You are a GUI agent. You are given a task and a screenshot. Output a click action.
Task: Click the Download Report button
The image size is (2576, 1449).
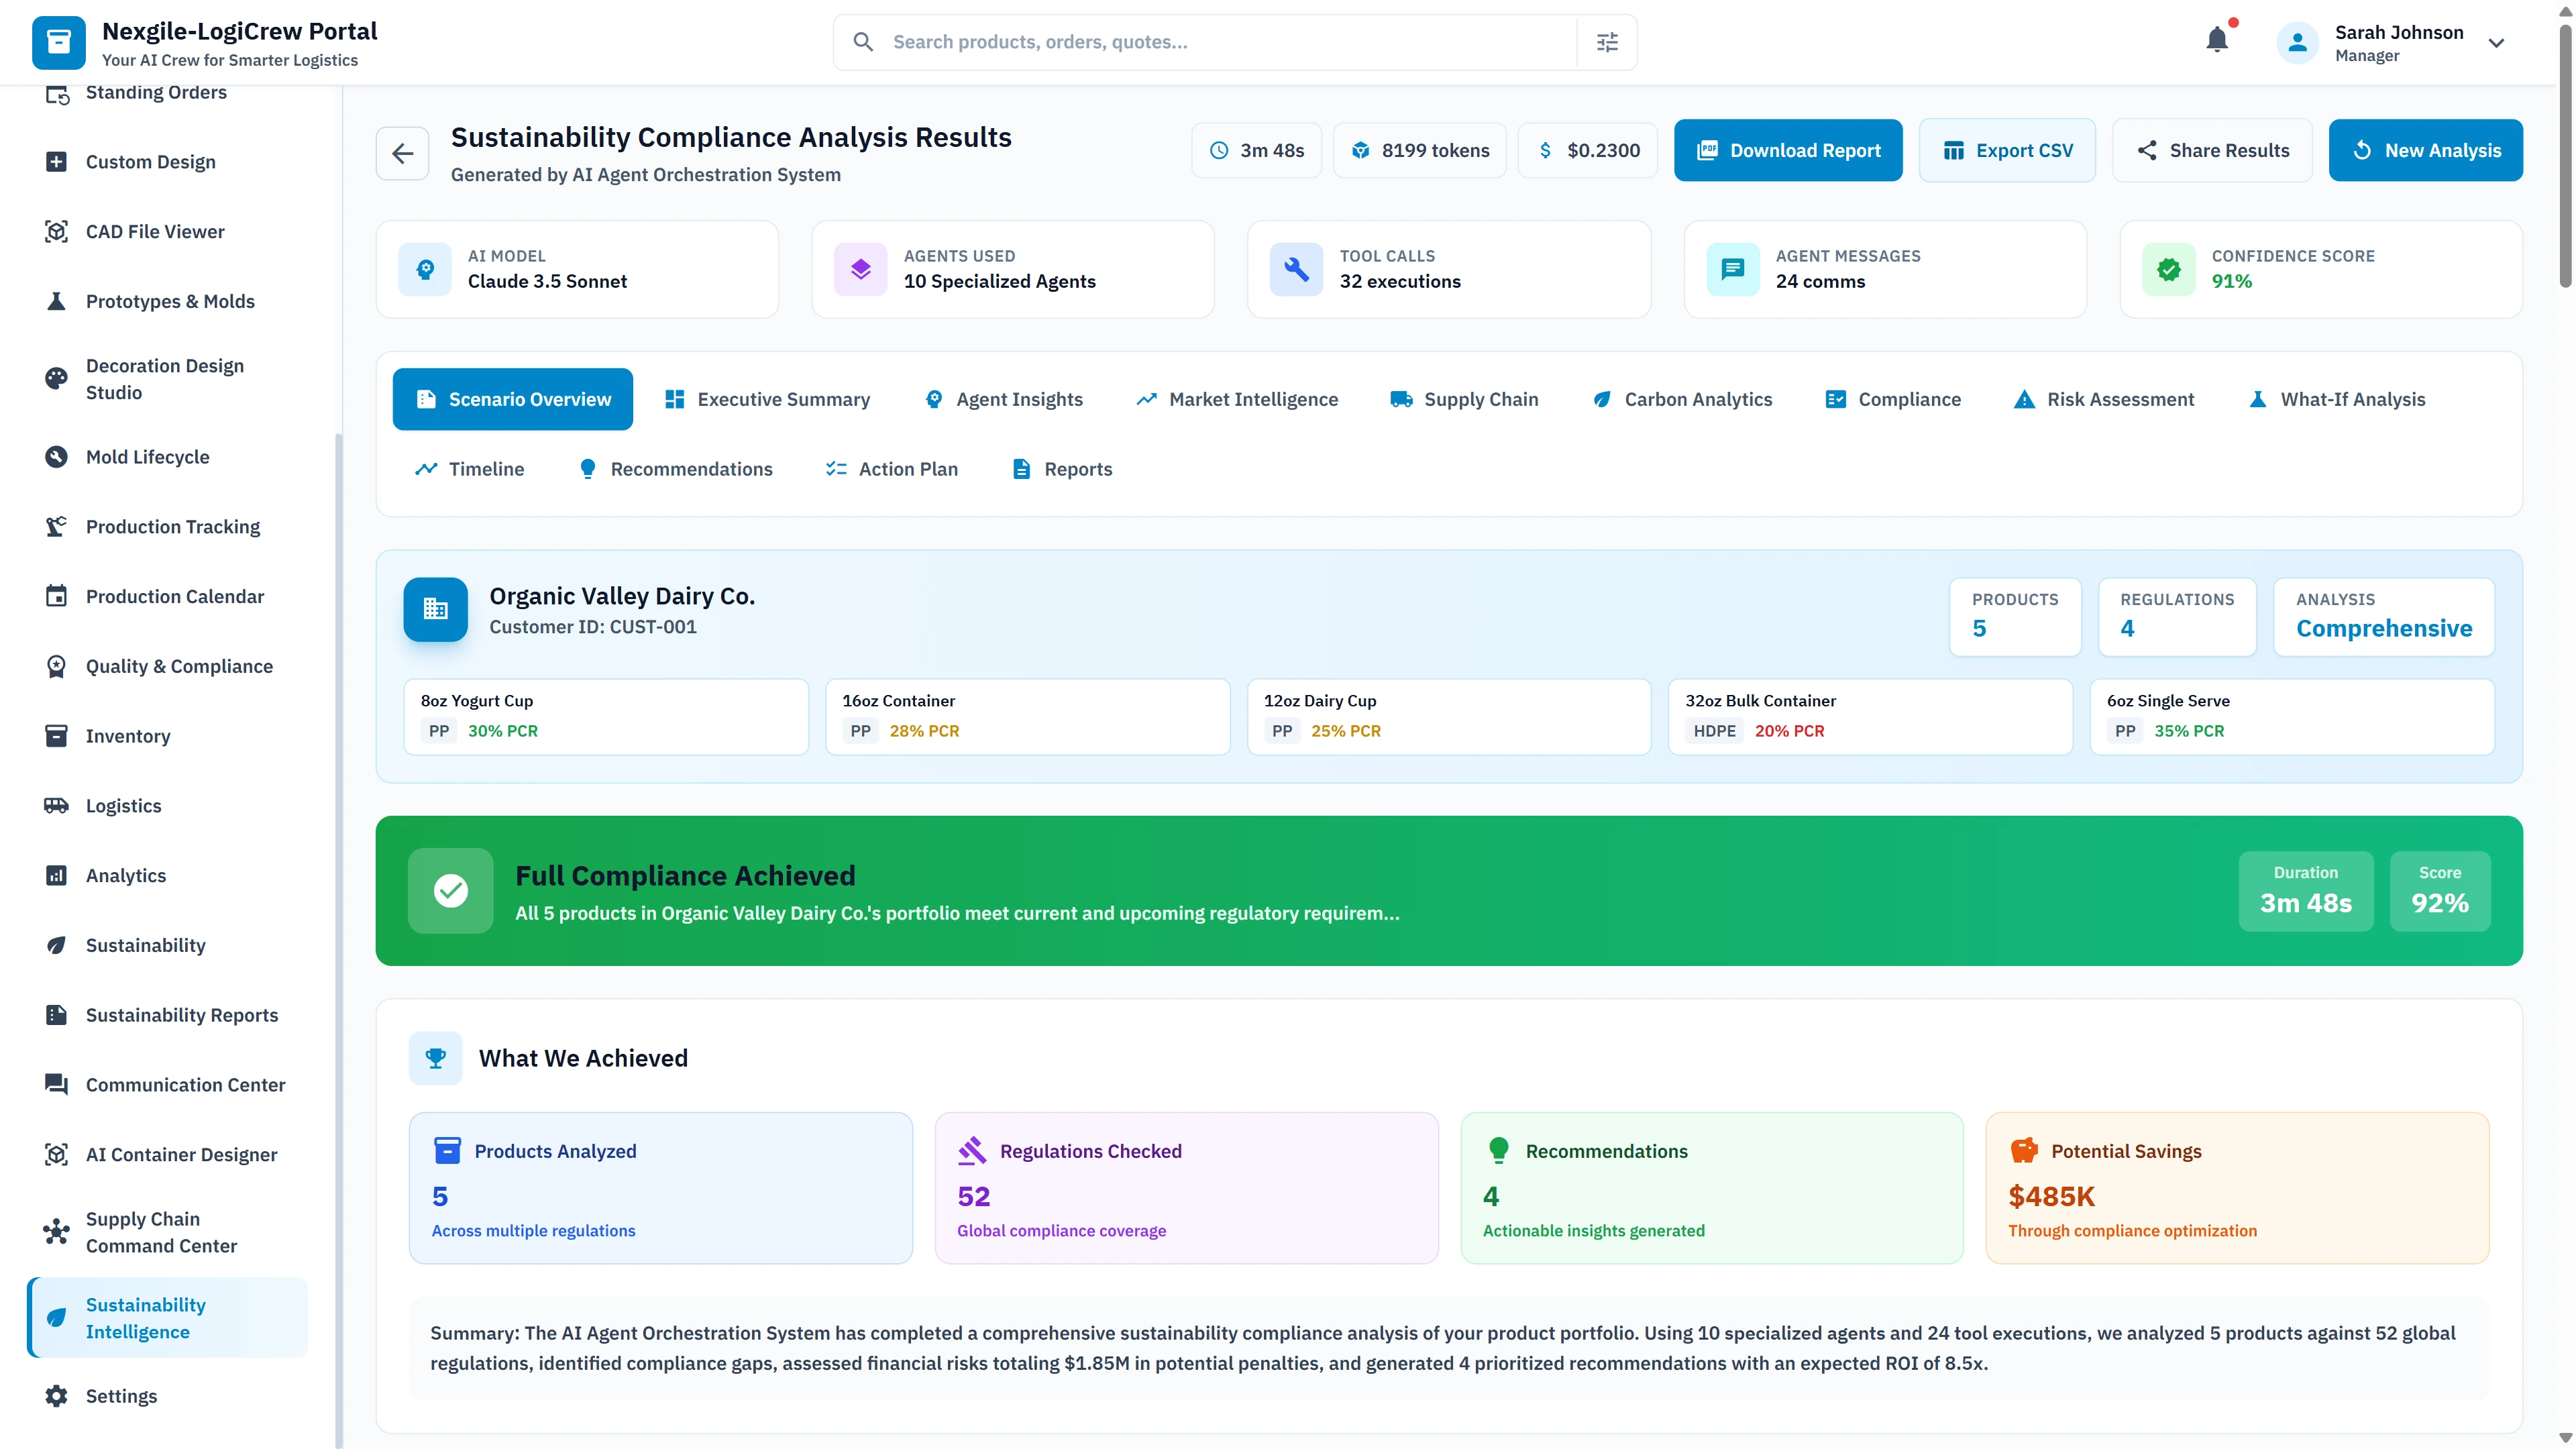[1788, 150]
